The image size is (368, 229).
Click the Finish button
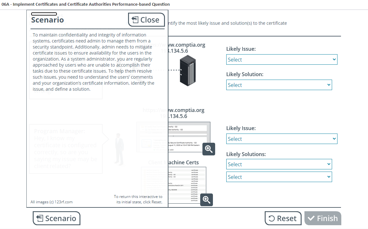point(323,218)
